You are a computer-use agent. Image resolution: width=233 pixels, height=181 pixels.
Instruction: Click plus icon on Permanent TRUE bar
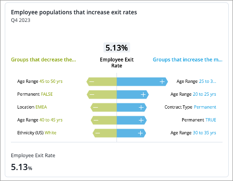coord(141,120)
